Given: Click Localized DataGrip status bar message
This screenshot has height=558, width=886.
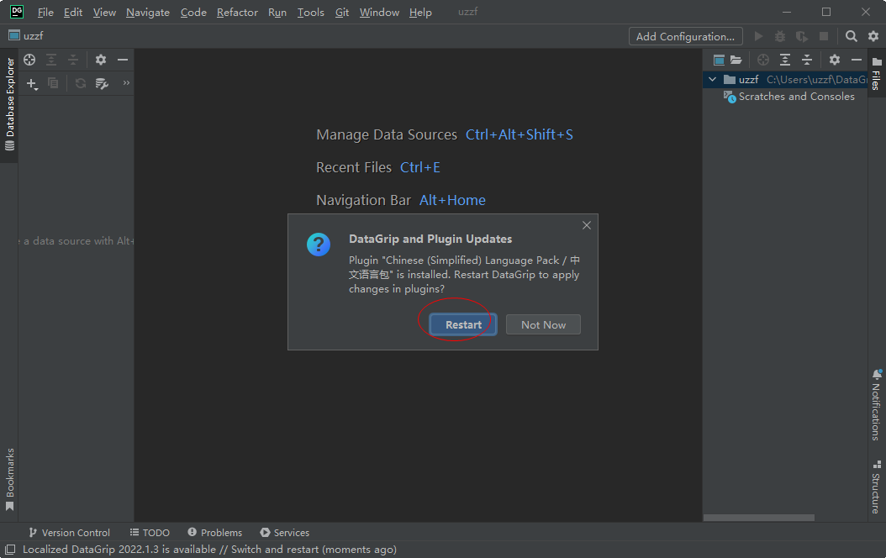Looking at the screenshot, I should point(209,550).
